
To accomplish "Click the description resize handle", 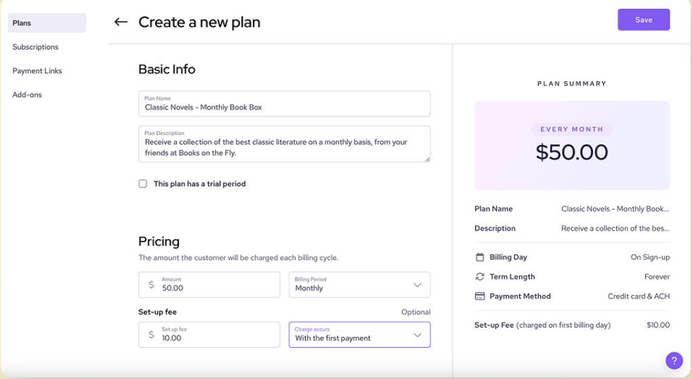I will coord(427,159).
